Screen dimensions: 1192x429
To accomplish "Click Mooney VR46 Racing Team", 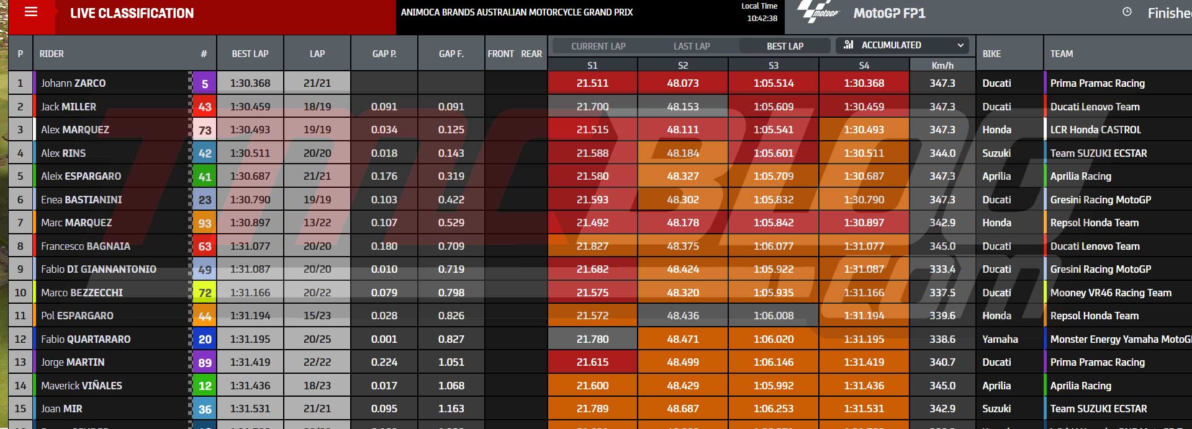I will [1111, 293].
